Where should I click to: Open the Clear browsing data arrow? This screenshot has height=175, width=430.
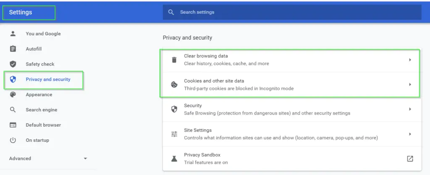(410, 60)
